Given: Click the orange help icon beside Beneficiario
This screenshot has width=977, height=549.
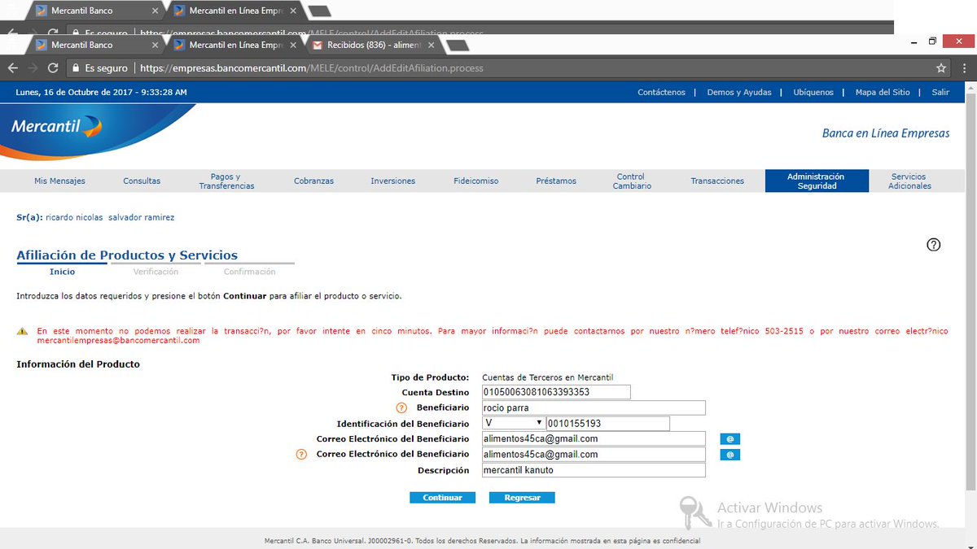Looking at the screenshot, I should [401, 407].
